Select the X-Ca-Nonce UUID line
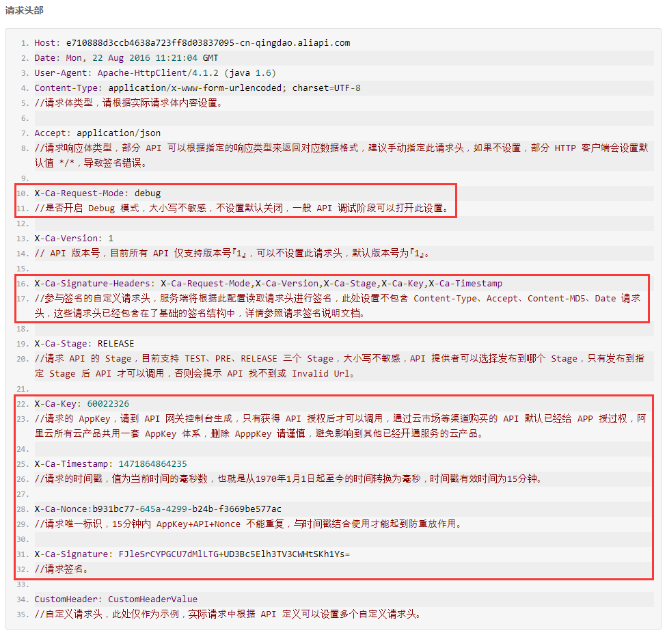The width and height of the screenshot is (667, 635). [x=158, y=509]
